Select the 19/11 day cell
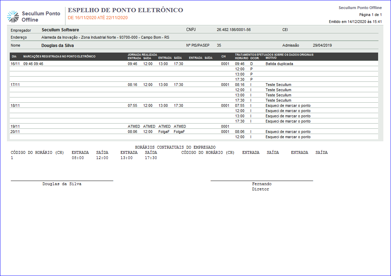This screenshot has height=276, width=391. pos(15,126)
